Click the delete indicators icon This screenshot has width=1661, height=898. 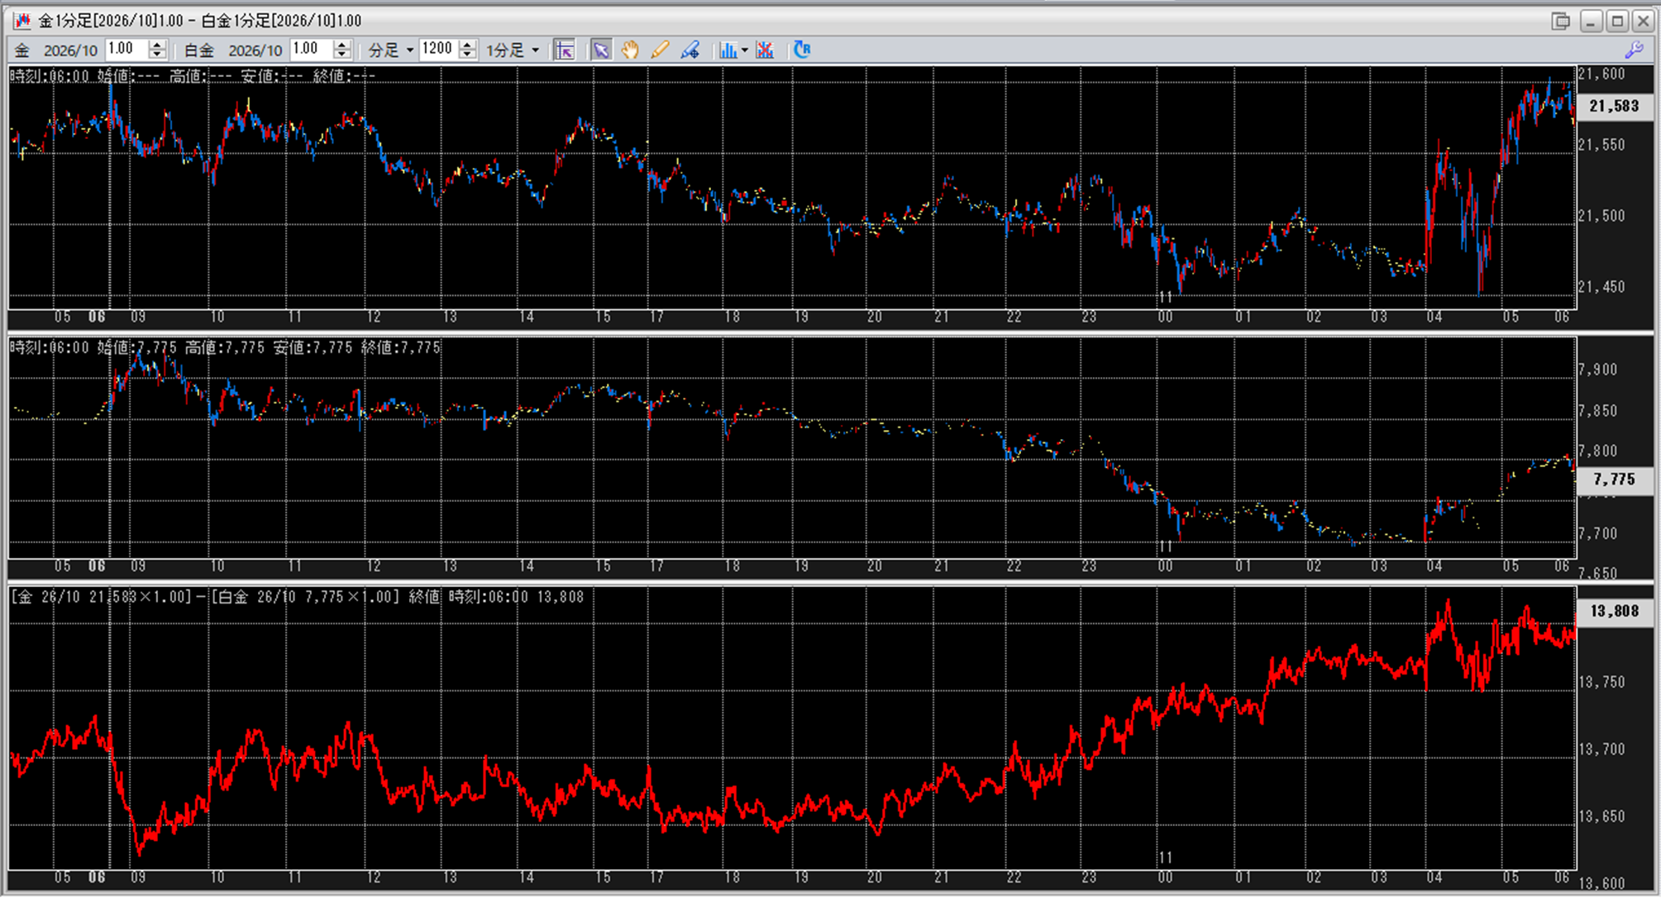click(765, 50)
